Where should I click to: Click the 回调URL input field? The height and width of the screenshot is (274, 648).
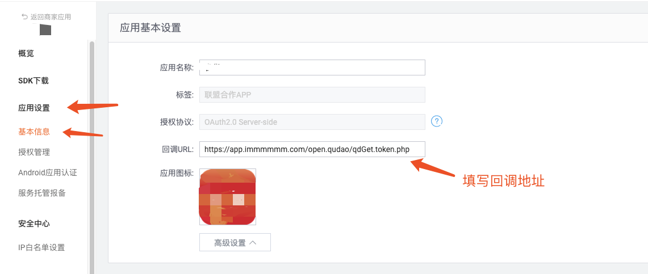[x=312, y=149]
